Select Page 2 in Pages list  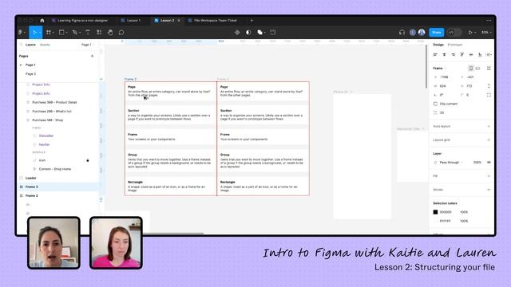pyautogui.click(x=30, y=74)
